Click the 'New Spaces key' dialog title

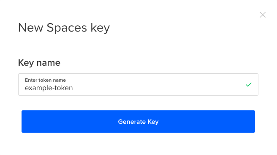tap(64, 28)
